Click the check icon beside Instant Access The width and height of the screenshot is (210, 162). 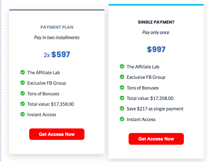point(23,114)
